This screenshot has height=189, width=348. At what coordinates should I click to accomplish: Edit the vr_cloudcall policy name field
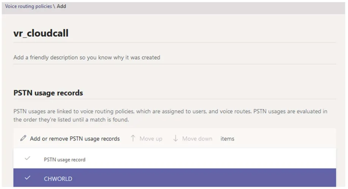41,33
